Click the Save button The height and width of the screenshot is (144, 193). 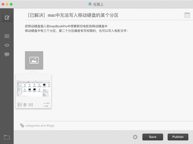[x=152, y=137]
